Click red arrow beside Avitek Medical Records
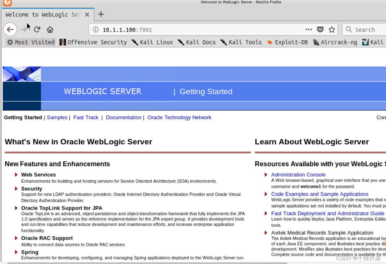 [x=266, y=233]
